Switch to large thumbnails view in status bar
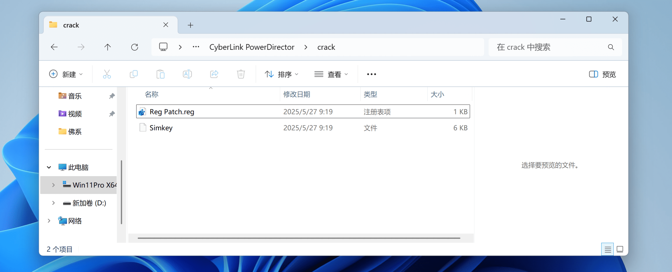672x272 pixels. point(620,249)
